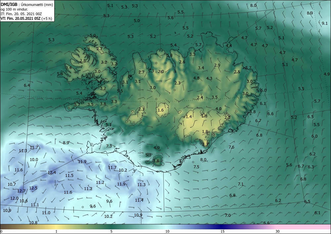Click the 6.4 value west of Iceland
331x234 pixels.
(x=27, y=85)
